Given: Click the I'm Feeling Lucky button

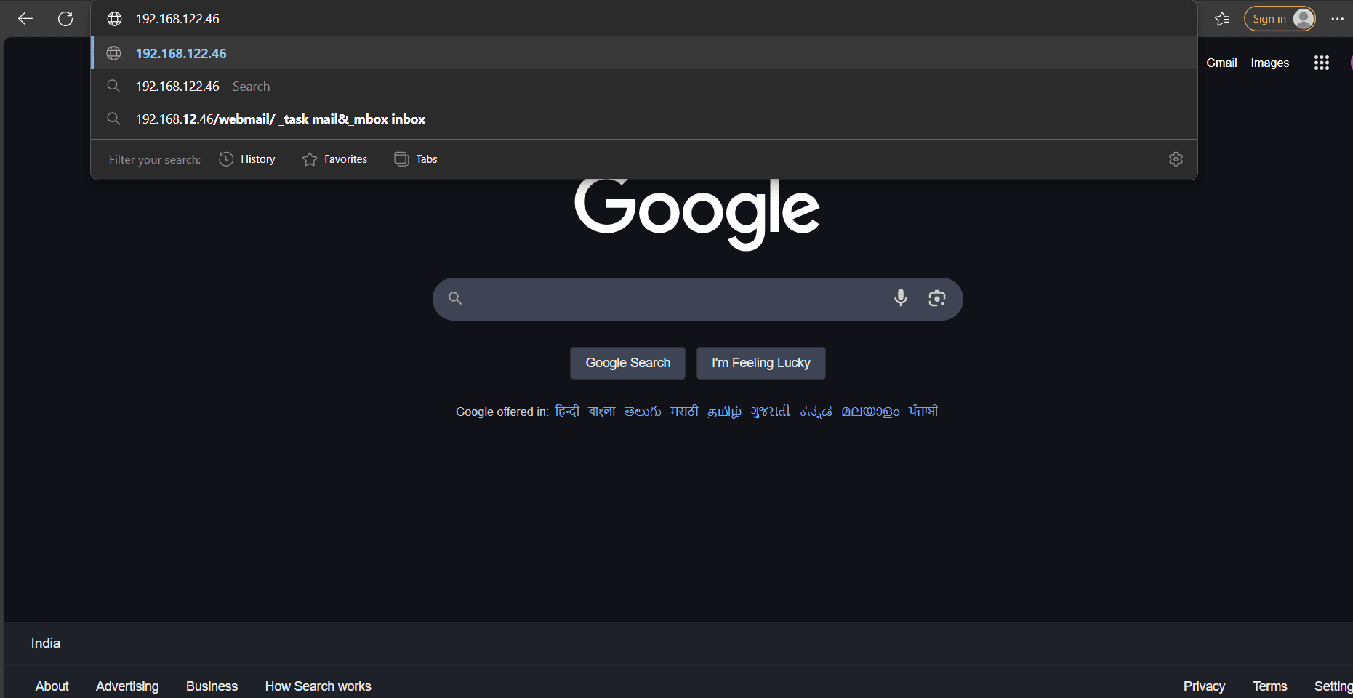Looking at the screenshot, I should [x=761, y=363].
